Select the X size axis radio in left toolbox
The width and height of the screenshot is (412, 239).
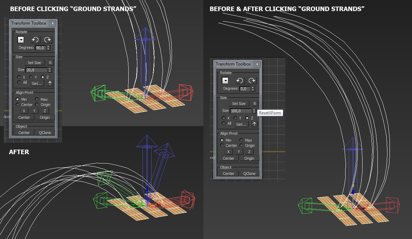[x=19, y=77]
